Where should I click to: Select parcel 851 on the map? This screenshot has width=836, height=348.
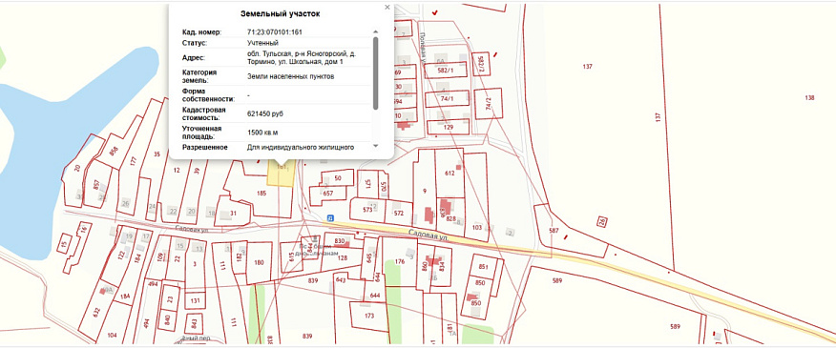click(484, 266)
